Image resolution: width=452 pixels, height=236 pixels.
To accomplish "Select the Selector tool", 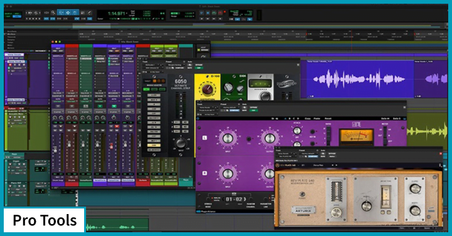I will pyautogui.click(x=68, y=13).
